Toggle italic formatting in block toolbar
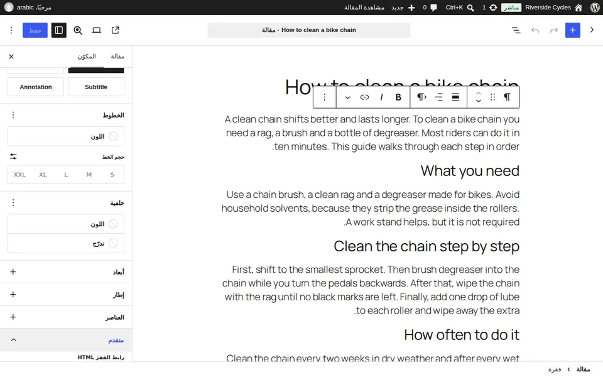This screenshot has width=603, height=377. (x=381, y=97)
